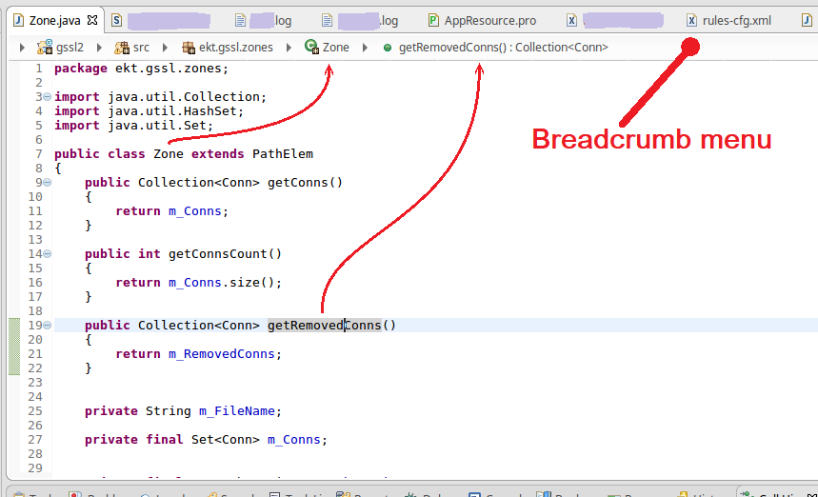Collapse the import block on line 3
818x497 pixels.
click(48, 97)
